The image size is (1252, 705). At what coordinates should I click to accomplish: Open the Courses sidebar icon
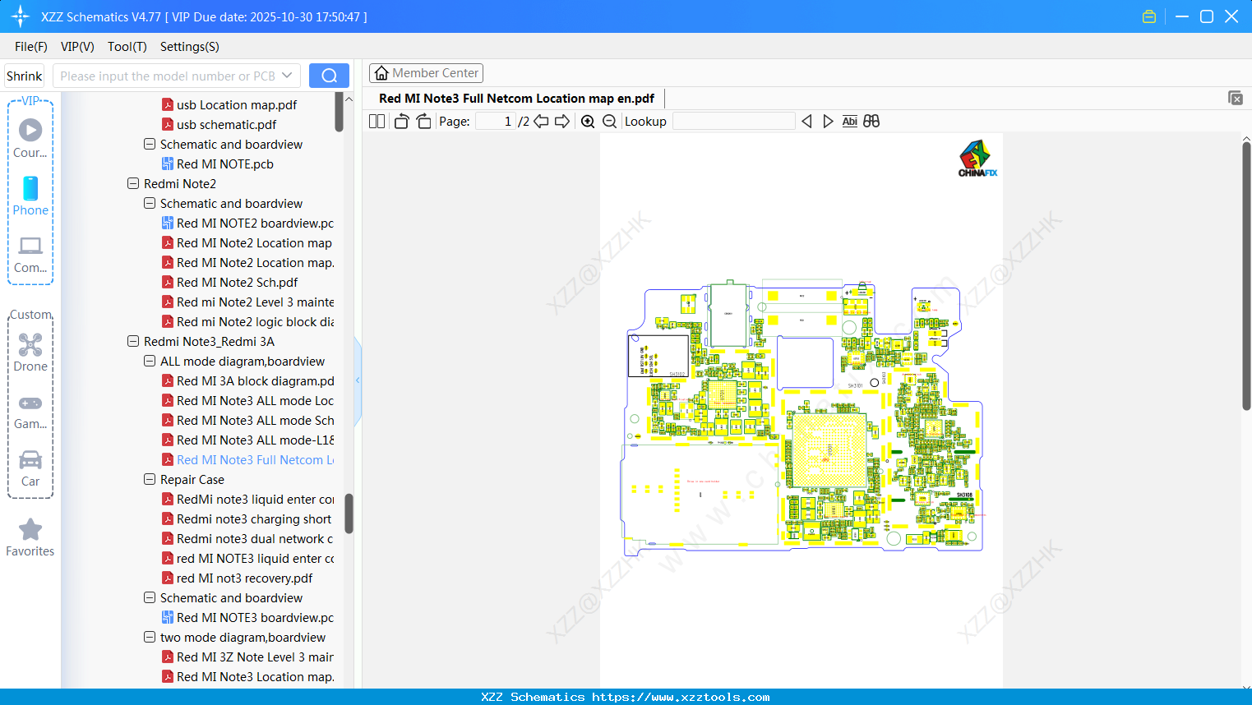30,138
